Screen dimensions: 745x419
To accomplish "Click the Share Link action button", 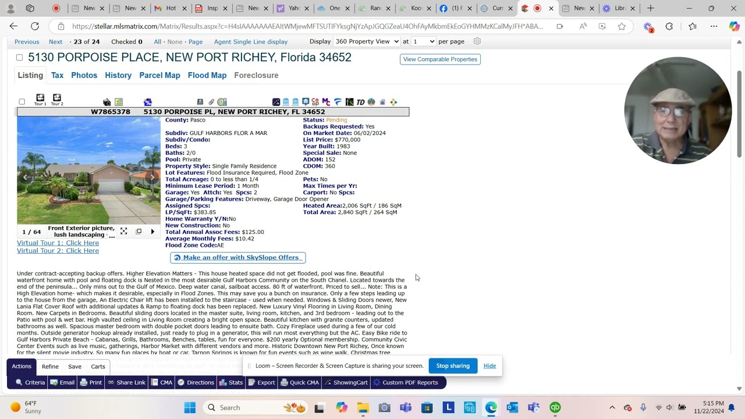I will coord(127,382).
